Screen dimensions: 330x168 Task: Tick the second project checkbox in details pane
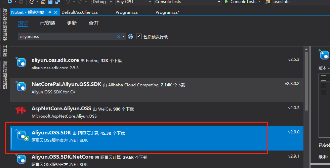coord(324,85)
